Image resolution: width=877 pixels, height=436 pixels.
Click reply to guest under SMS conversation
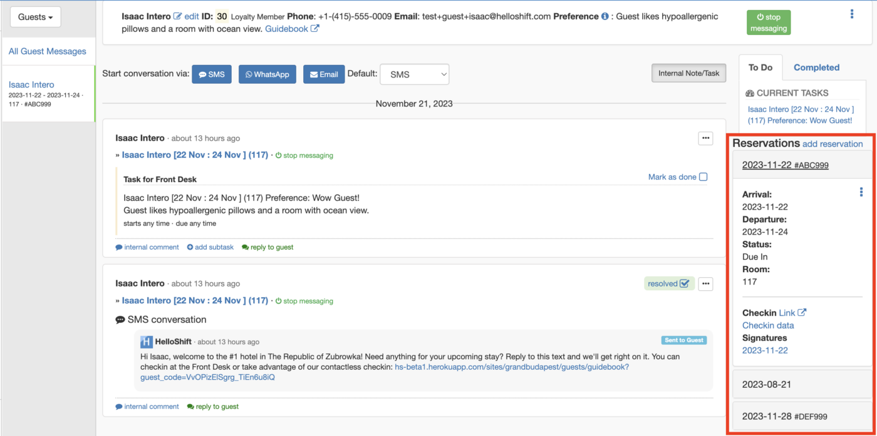[x=213, y=407]
